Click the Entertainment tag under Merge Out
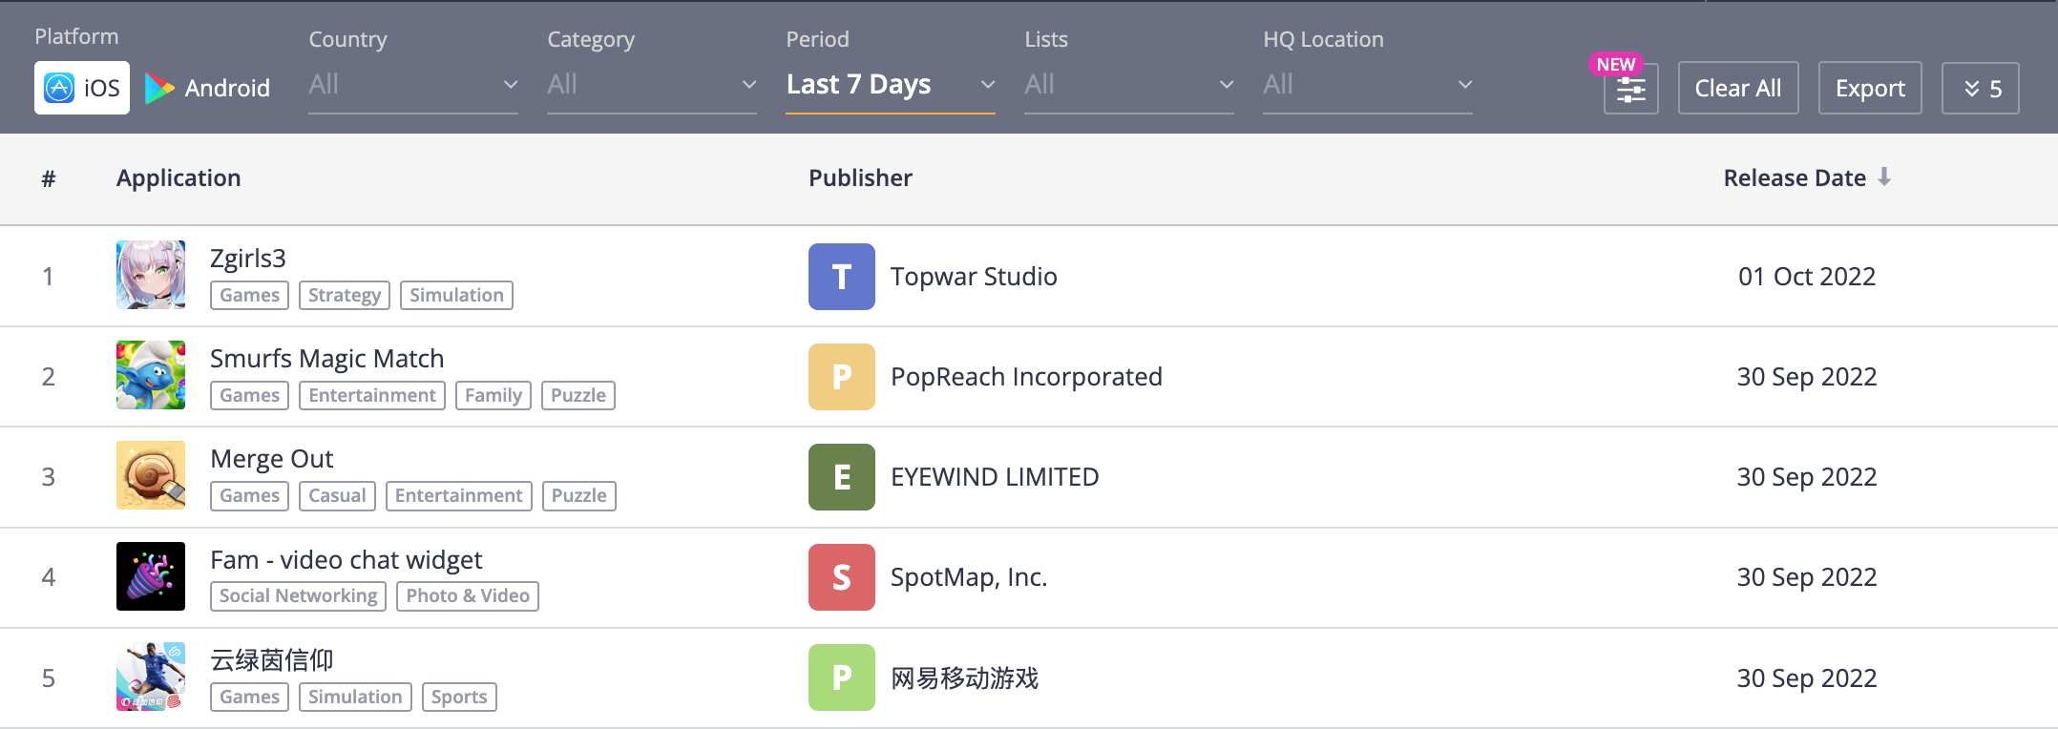The width and height of the screenshot is (2058, 729). point(459,495)
